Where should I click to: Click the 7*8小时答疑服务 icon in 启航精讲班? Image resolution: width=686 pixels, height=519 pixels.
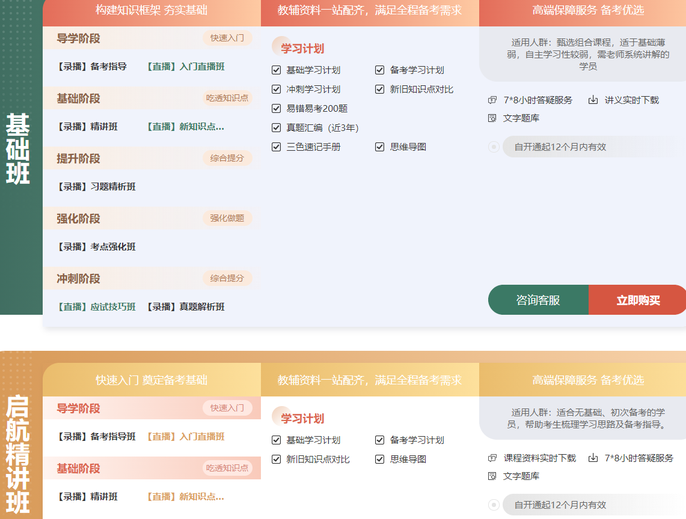[x=593, y=458]
